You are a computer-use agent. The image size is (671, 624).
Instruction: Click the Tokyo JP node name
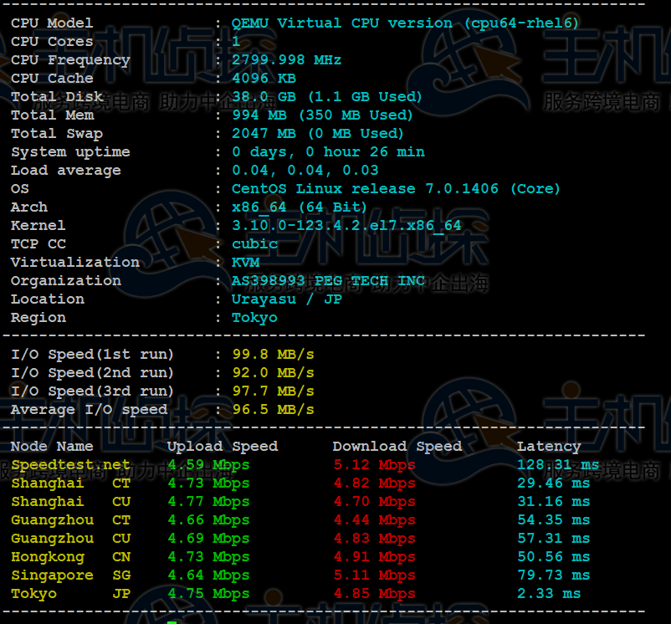tap(70, 593)
